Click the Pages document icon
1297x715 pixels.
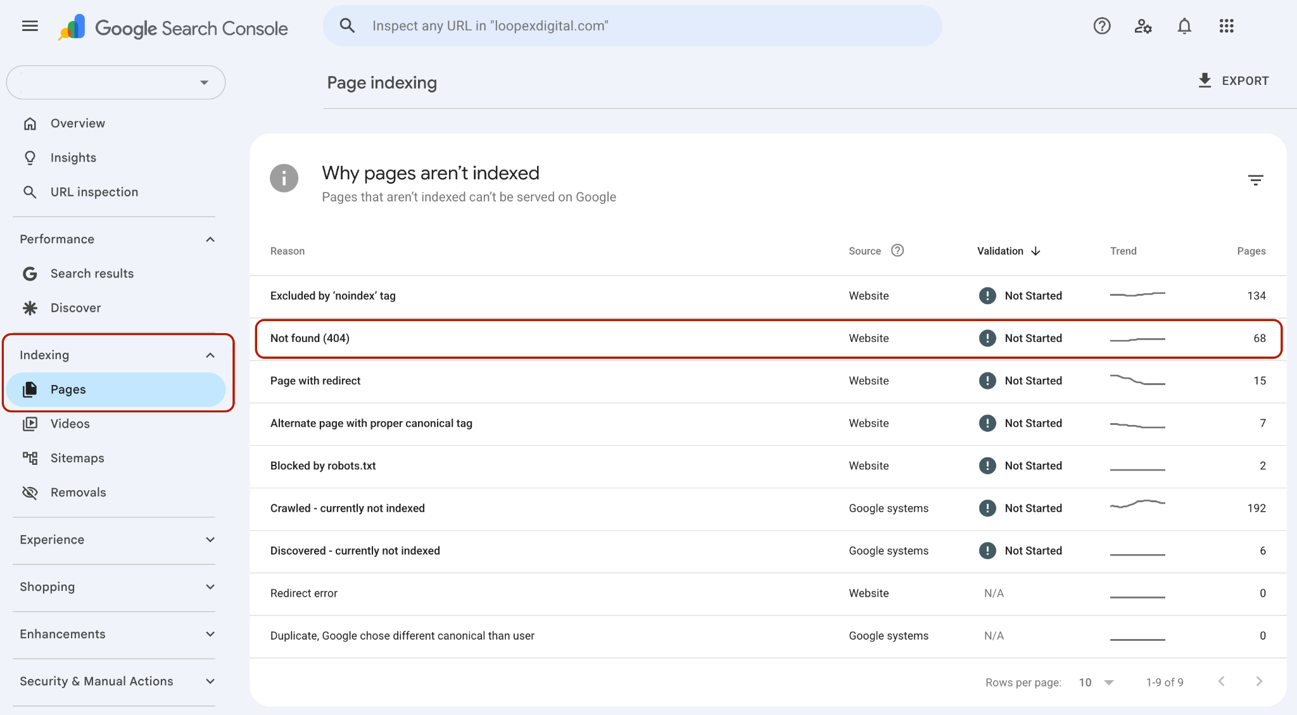coord(30,389)
